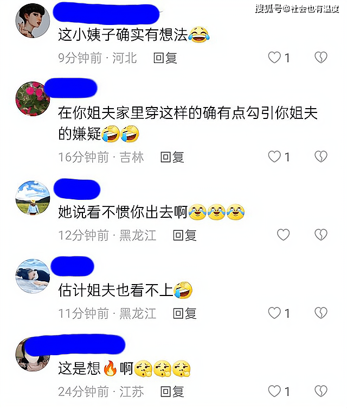Like the Jiangsu comment posted 24 minutes ago

point(274,391)
